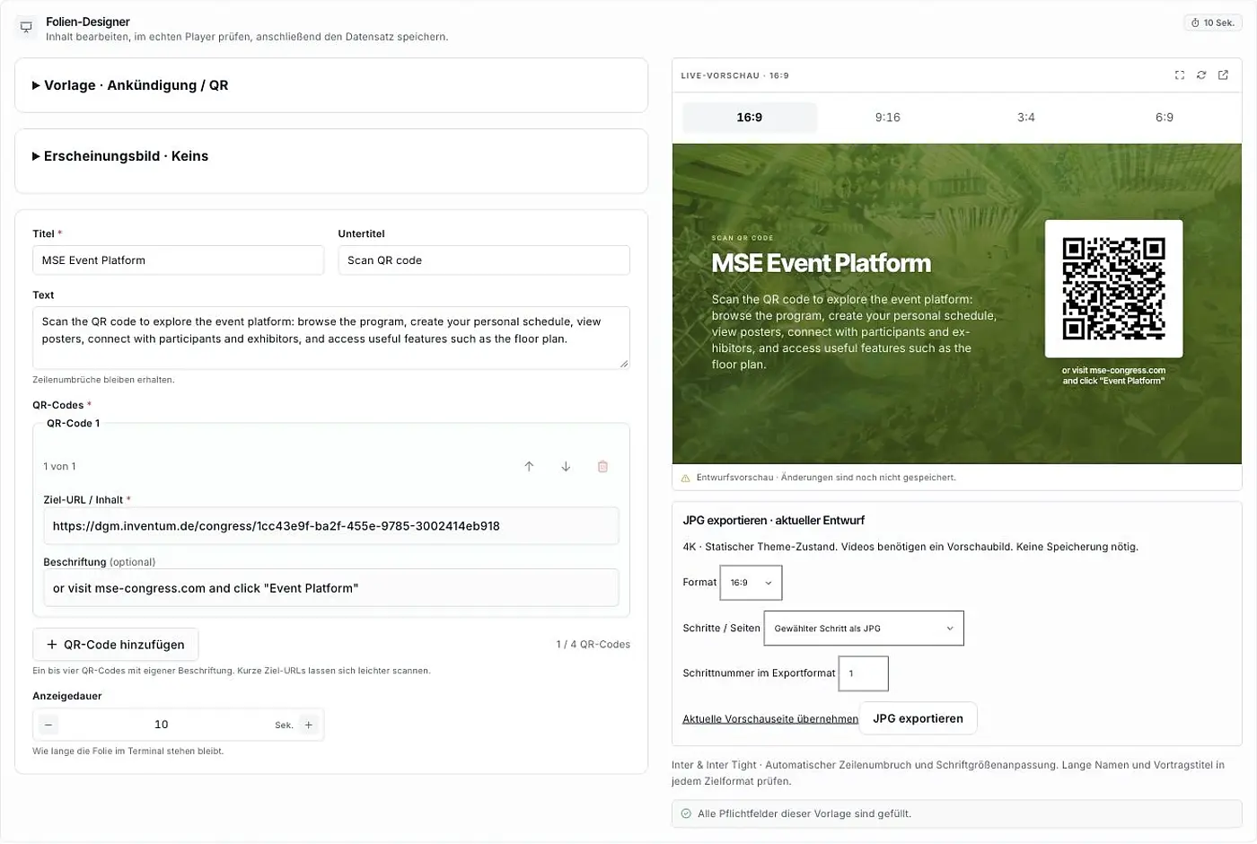Click the Text textarea
1257x844 pixels.
tap(331, 338)
